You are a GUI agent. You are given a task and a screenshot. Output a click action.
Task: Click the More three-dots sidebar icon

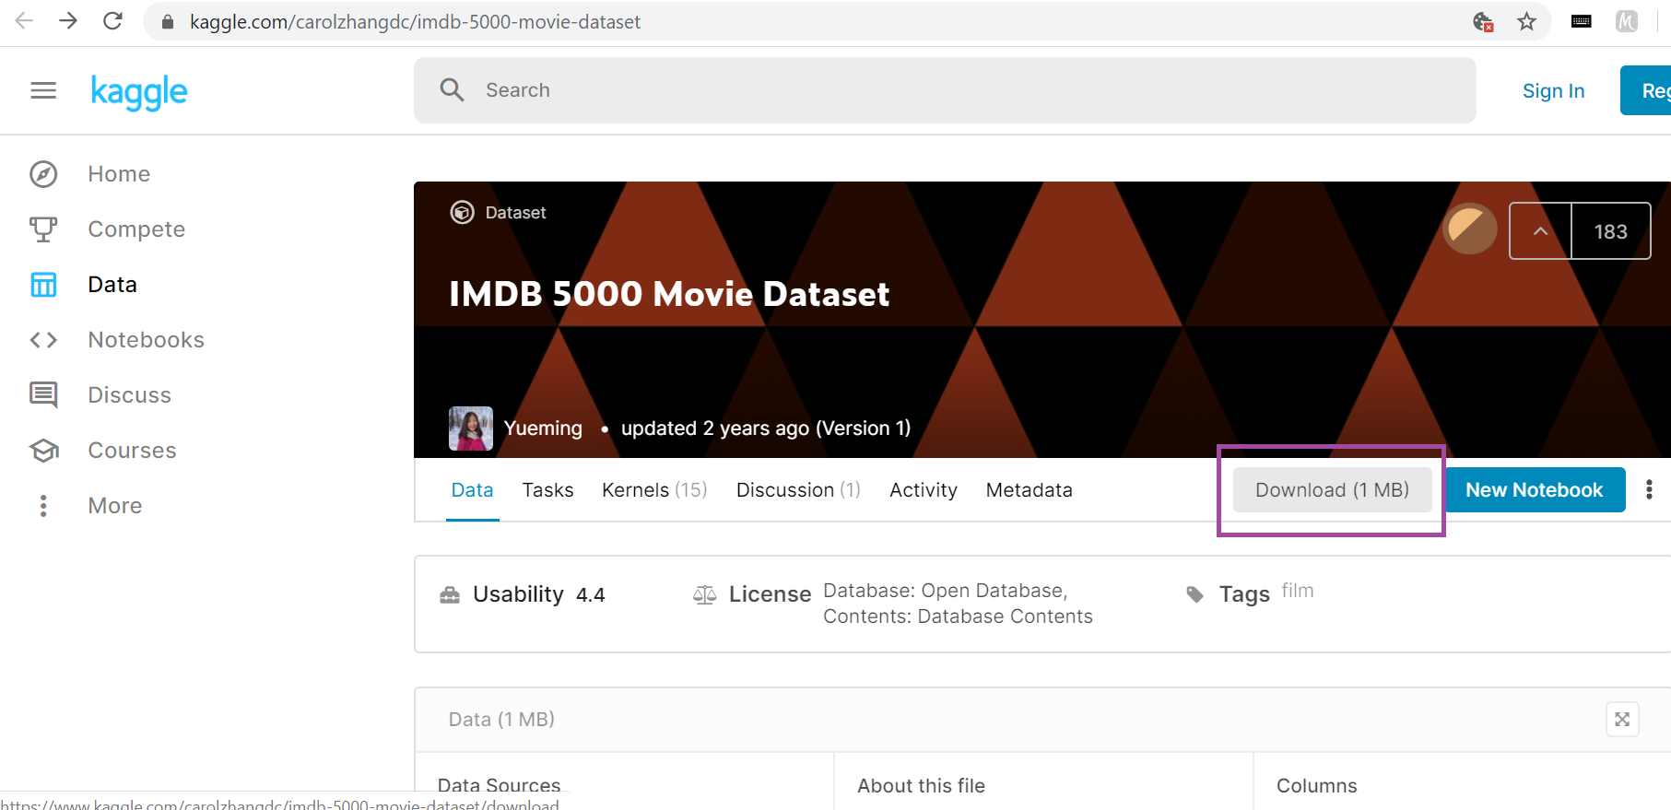pos(43,506)
